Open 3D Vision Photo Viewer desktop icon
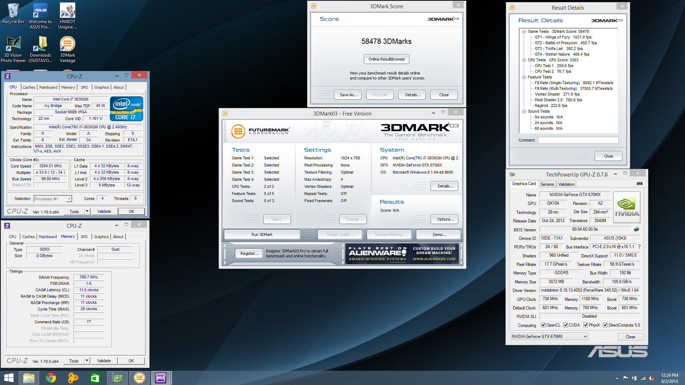The width and height of the screenshot is (685, 385). click(x=13, y=50)
